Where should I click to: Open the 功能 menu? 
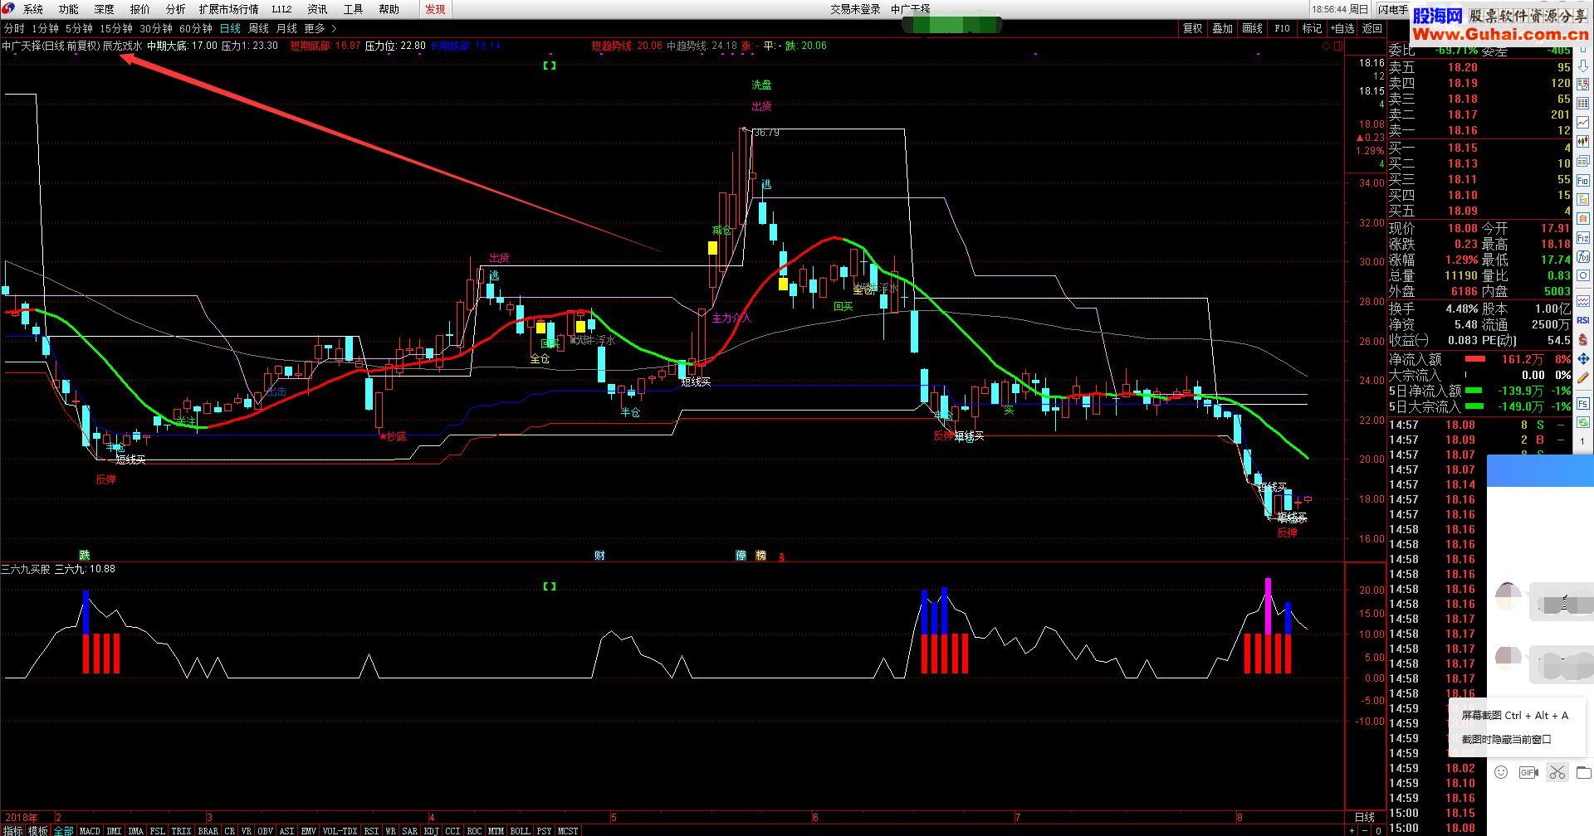click(69, 9)
